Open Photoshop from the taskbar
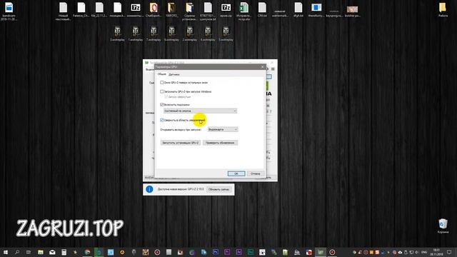 coord(216,252)
